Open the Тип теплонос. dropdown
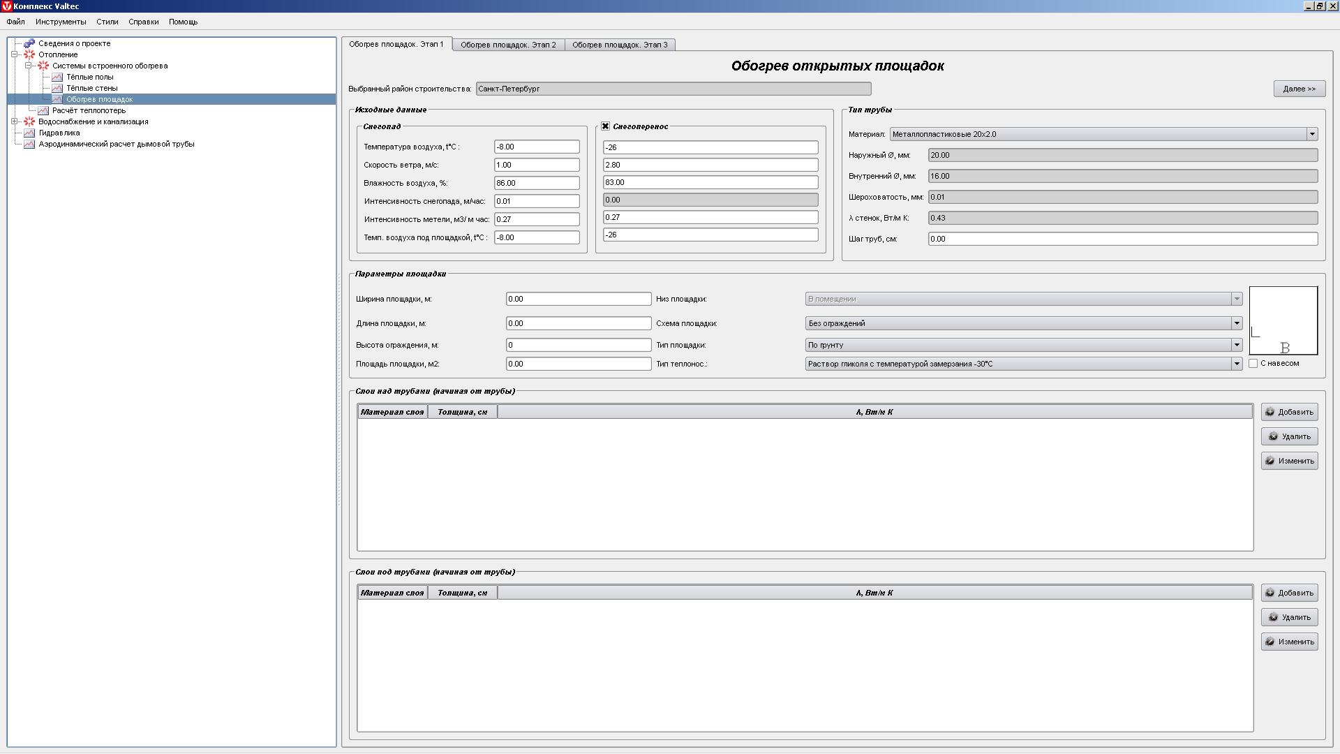 (x=1236, y=364)
